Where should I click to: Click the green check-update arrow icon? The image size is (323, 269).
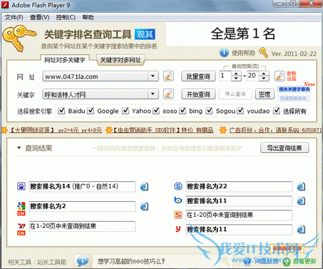coord(286,262)
